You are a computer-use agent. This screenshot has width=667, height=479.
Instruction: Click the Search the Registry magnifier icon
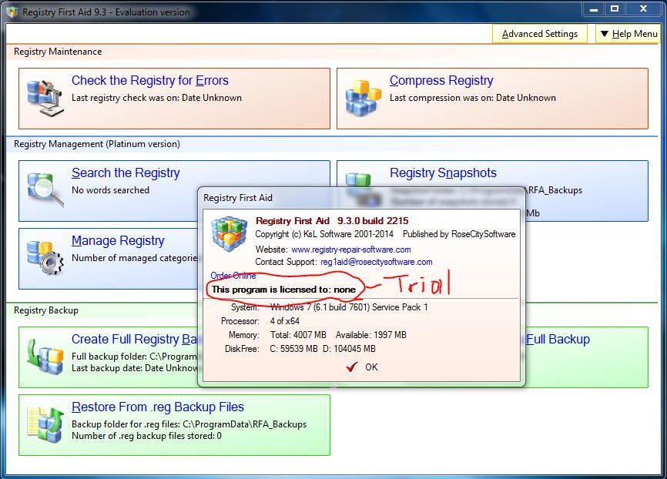point(45,189)
